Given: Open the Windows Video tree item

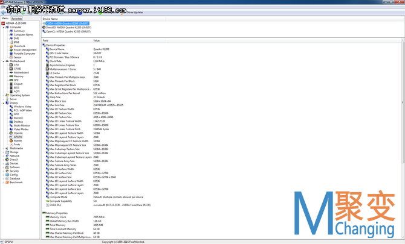Looking at the screenshot, I should (x=22, y=107).
